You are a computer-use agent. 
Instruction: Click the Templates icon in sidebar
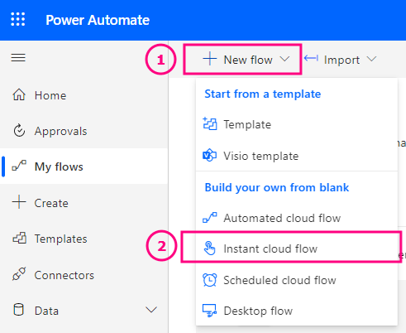coord(20,239)
